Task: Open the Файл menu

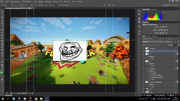Action: pyautogui.click(x=7, y=2)
